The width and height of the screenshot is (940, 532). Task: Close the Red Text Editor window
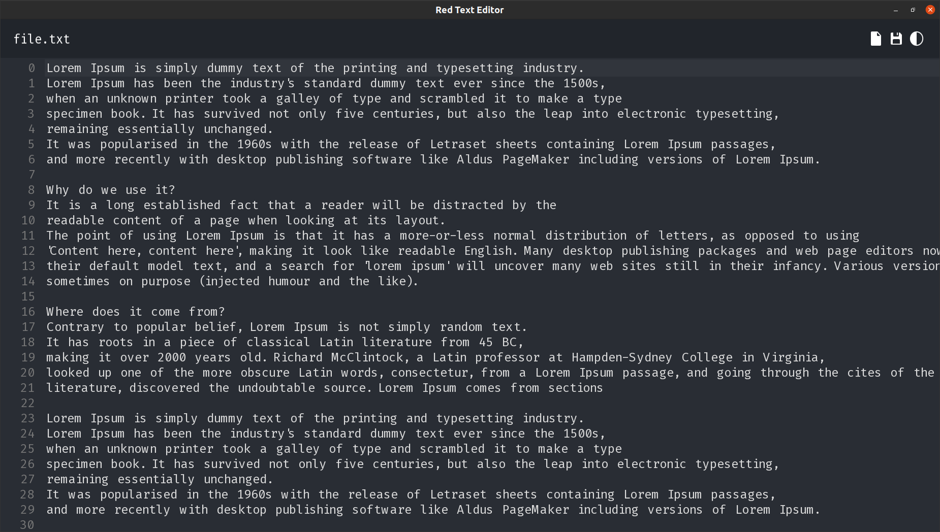(930, 10)
